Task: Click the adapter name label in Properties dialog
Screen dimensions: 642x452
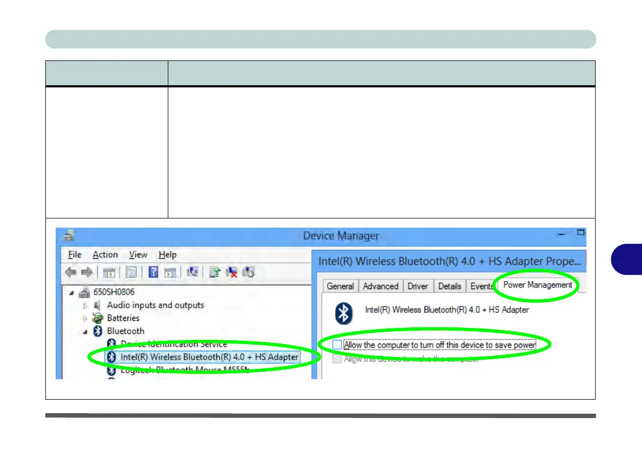Action: pyautogui.click(x=447, y=310)
